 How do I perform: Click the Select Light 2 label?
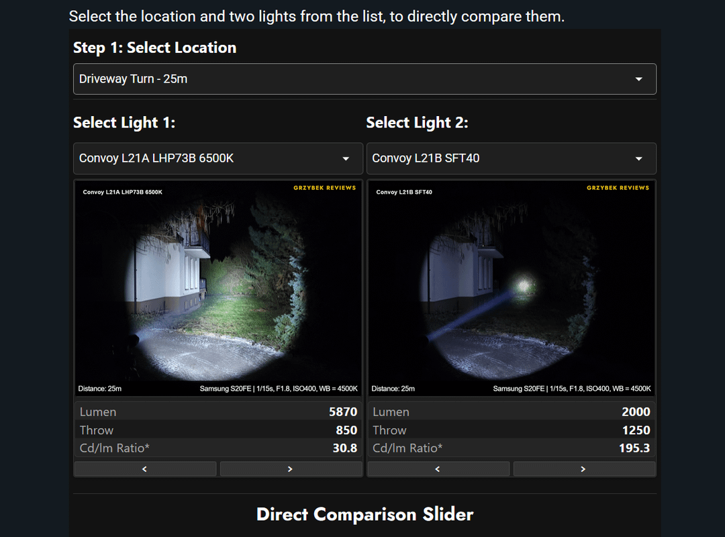pos(417,123)
